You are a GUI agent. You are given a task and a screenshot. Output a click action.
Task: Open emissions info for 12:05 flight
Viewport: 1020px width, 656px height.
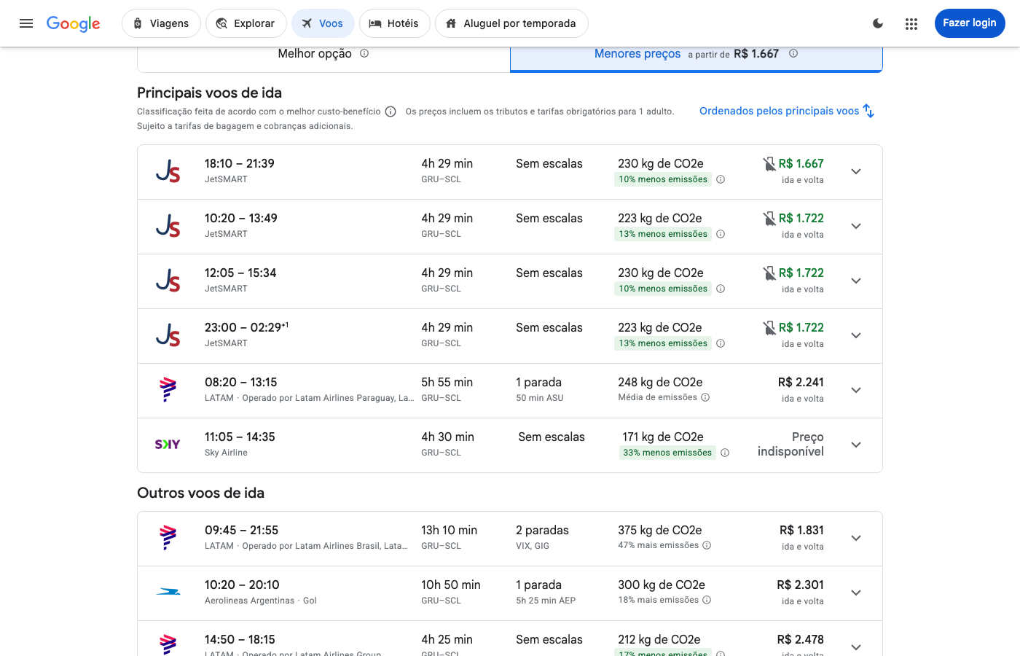(721, 289)
